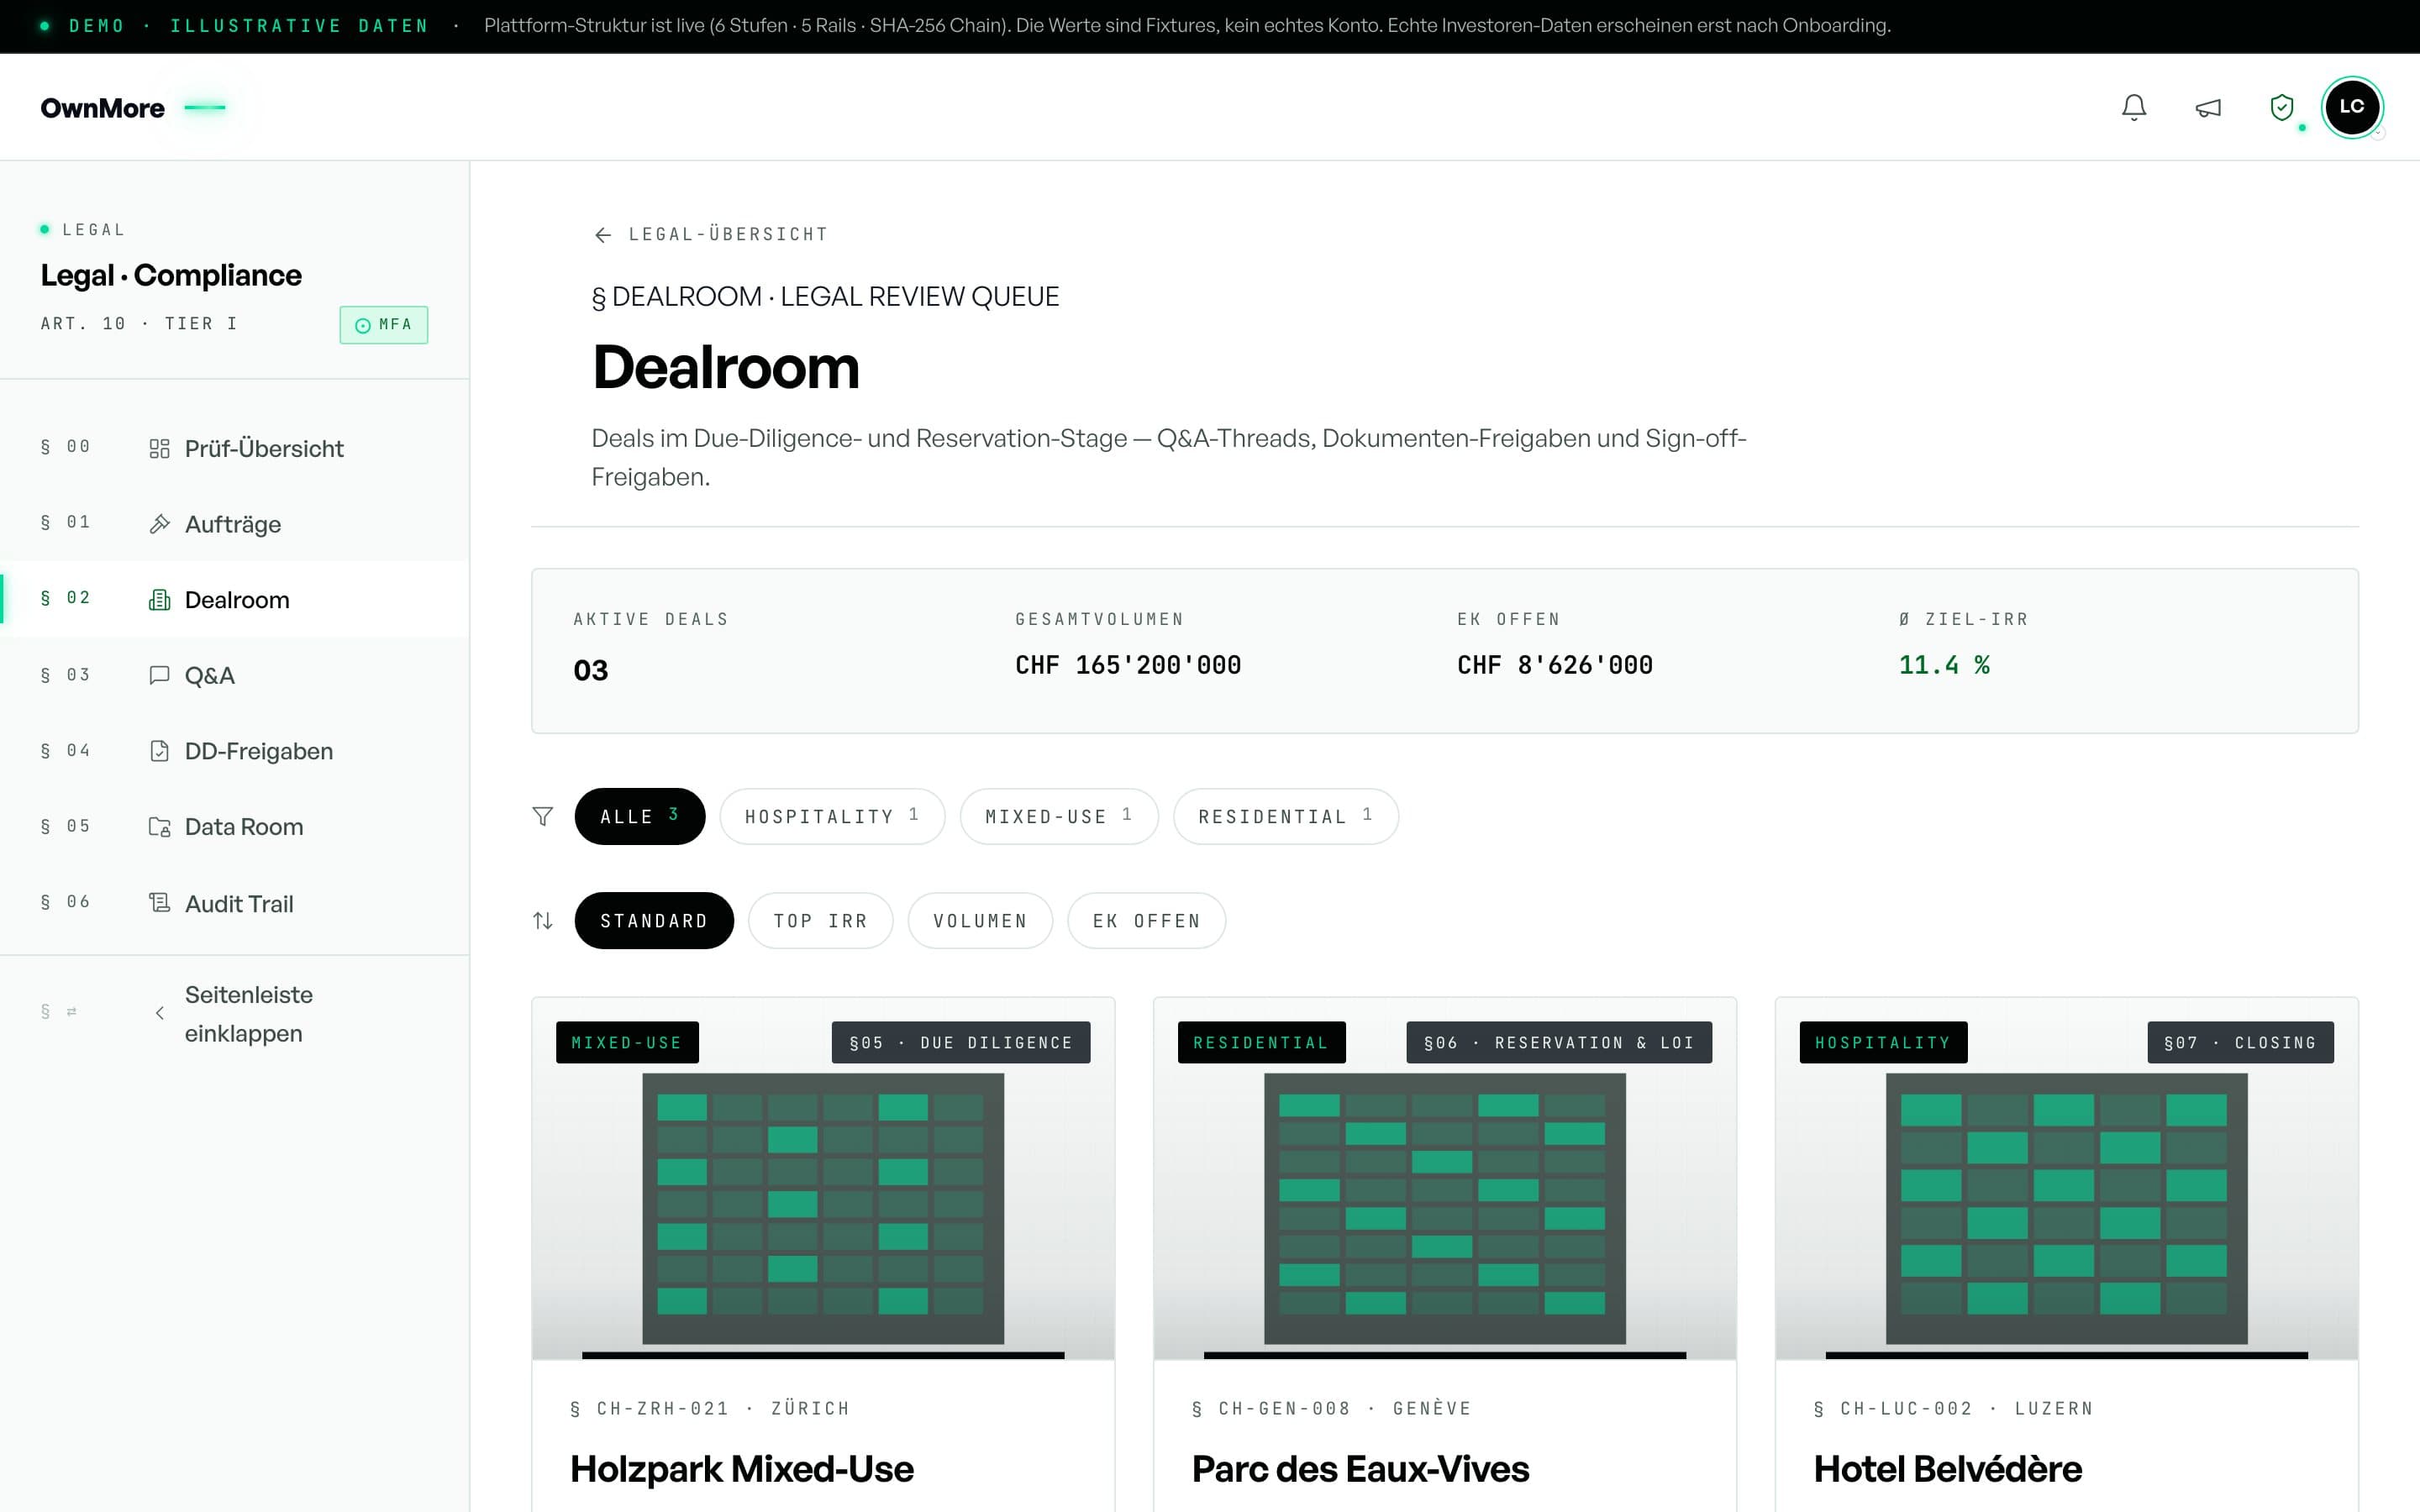Click the sort arrows icon
Screen dimensions: 2420x1512
coord(542,921)
